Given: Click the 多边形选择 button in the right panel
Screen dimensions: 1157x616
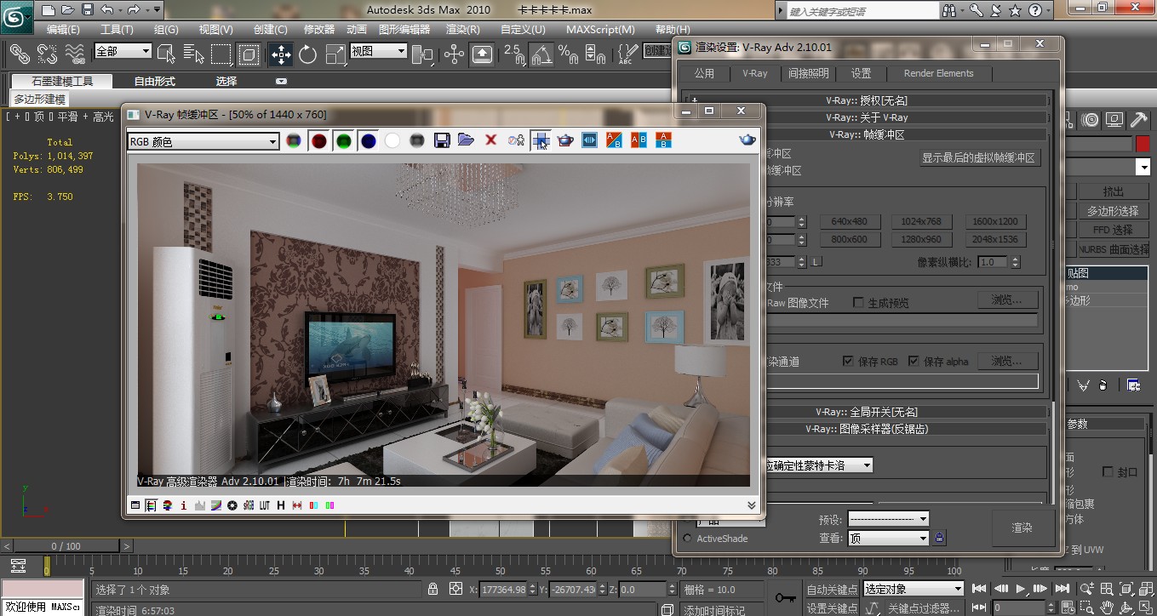Looking at the screenshot, I should [x=1113, y=211].
